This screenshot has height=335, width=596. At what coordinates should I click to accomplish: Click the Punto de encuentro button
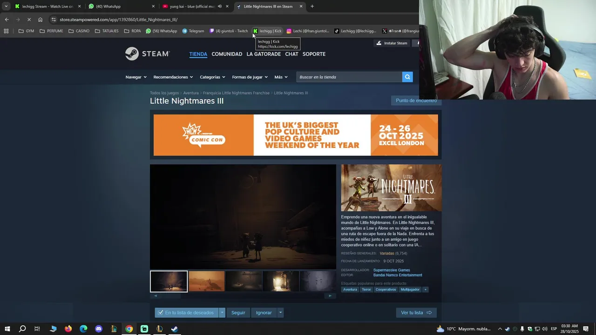pyautogui.click(x=416, y=100)
